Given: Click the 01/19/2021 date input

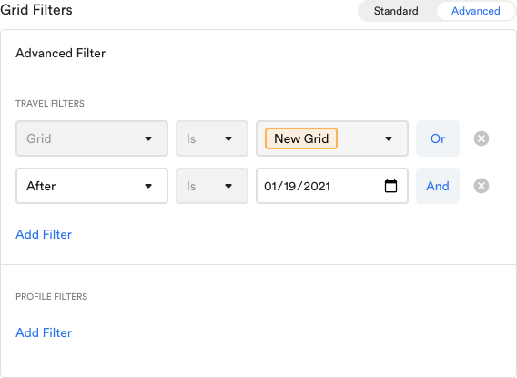Looking at the screenshot, I should [x=332, y=186].
